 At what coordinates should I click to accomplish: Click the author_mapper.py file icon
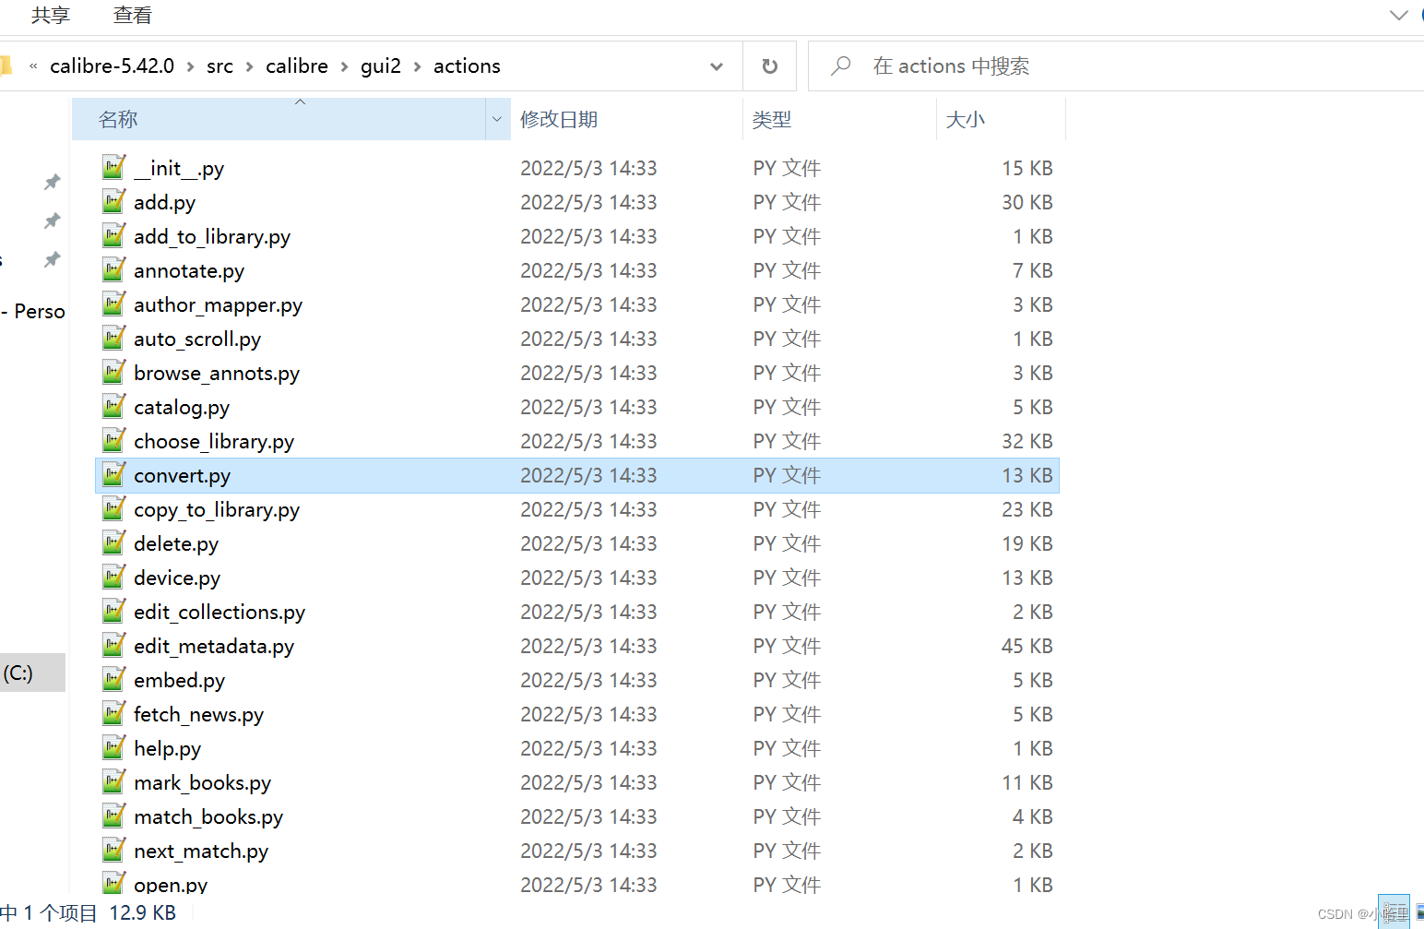[113, 304]
